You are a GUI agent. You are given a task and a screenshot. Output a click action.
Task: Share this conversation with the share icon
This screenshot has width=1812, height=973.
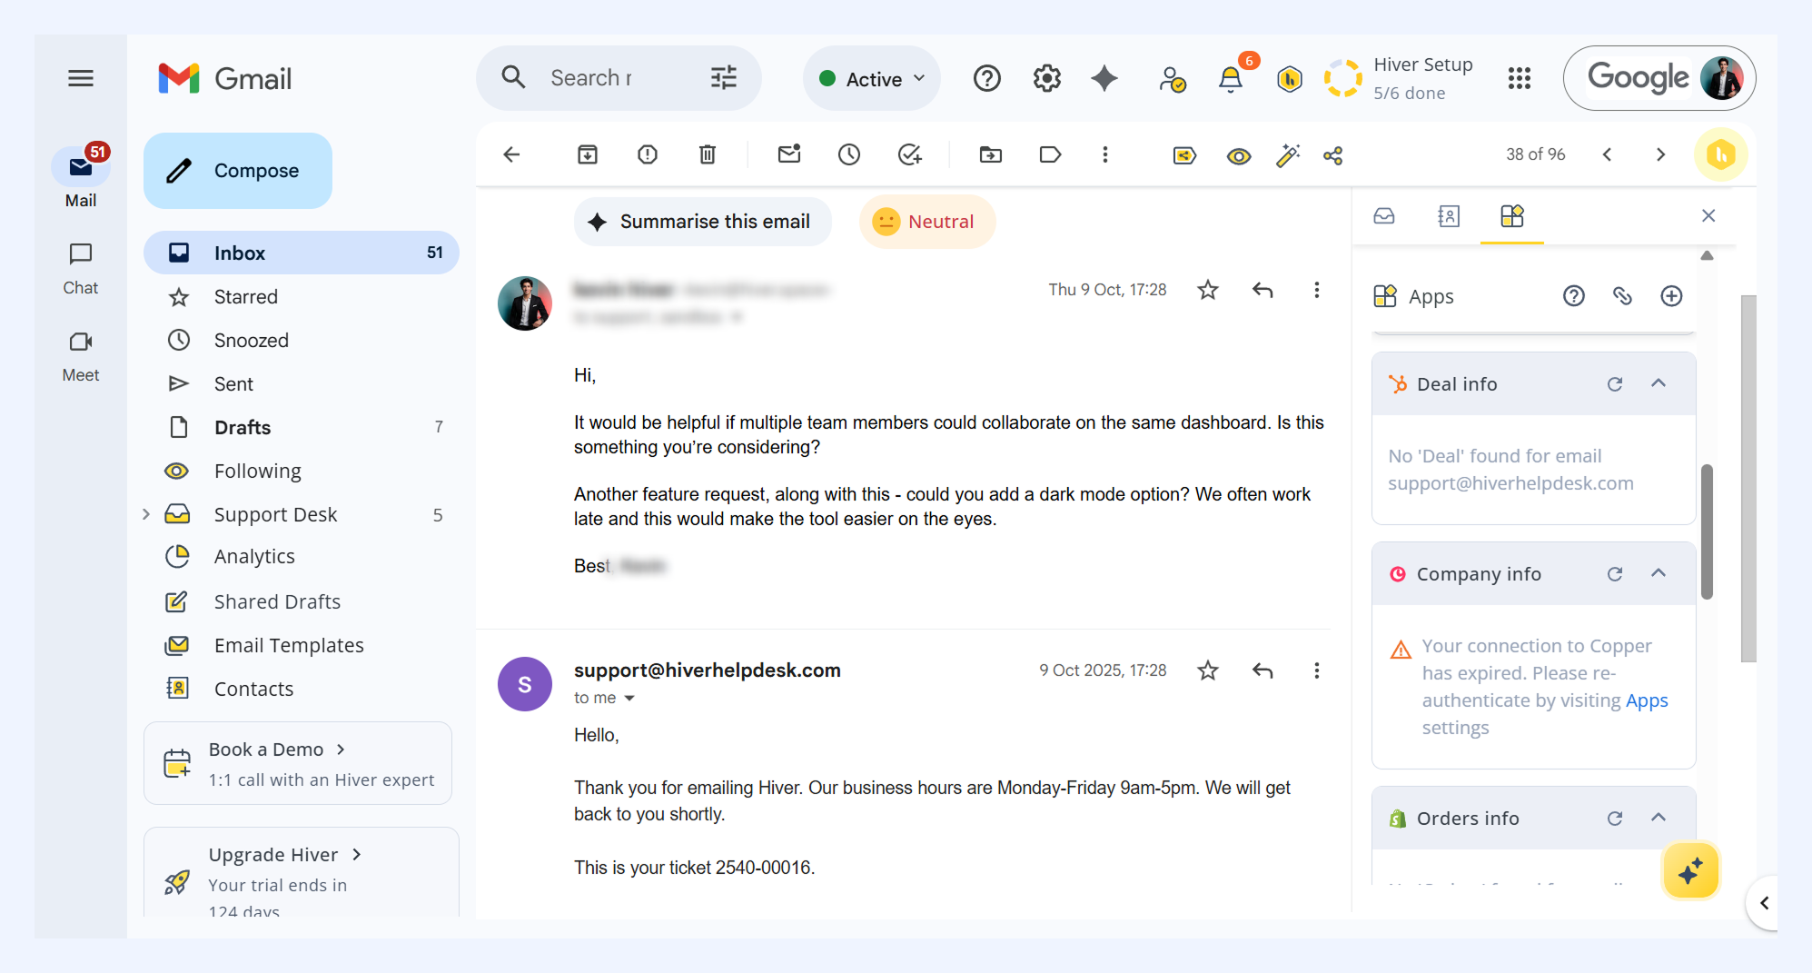[1333, 156]
